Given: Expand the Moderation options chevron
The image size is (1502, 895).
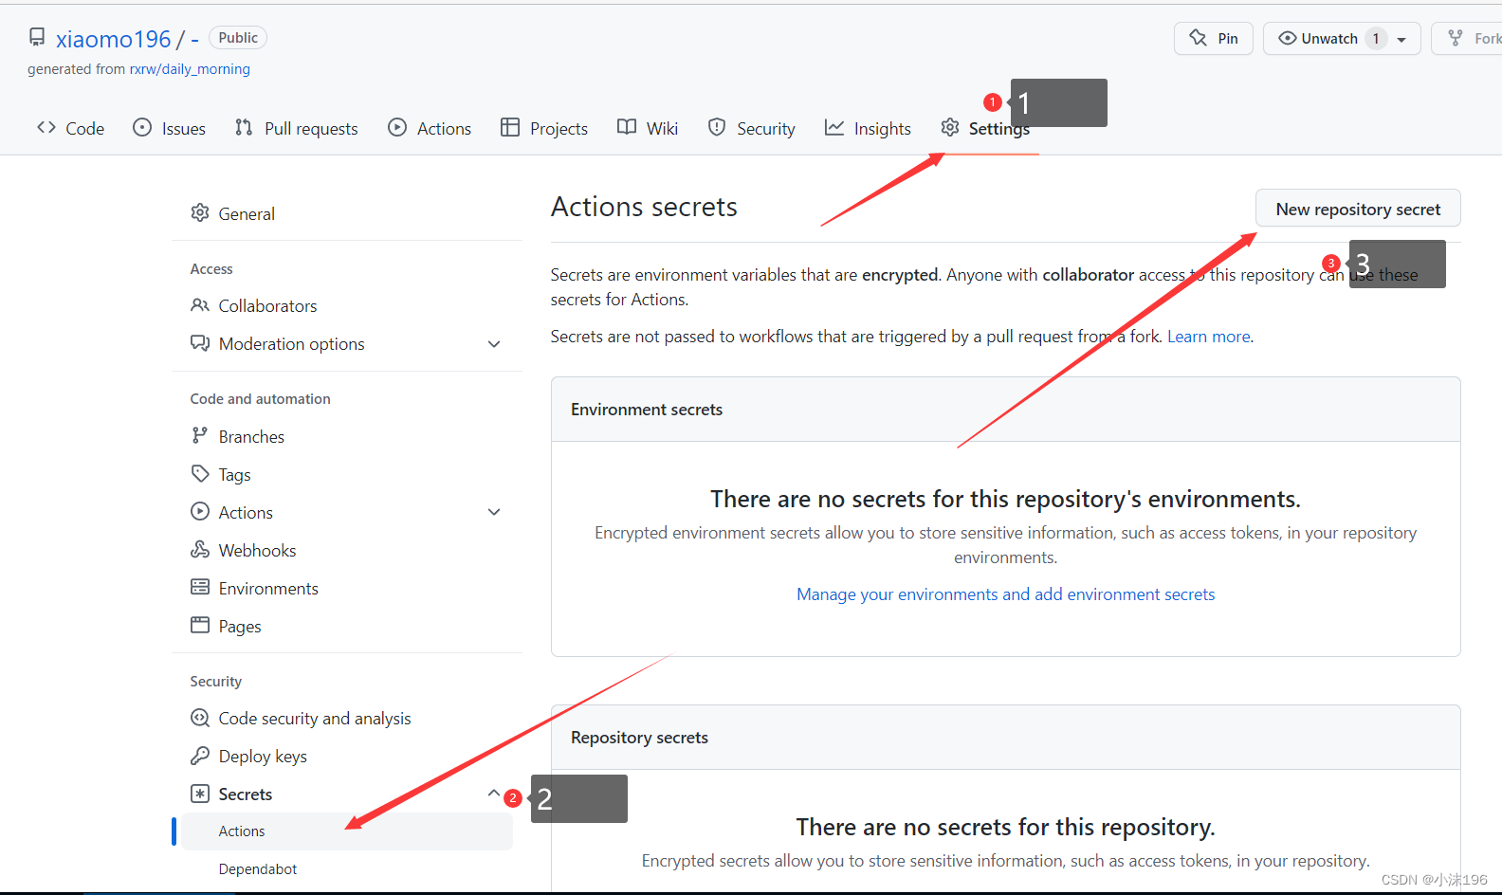Looking at the screenshot, I should (x=494, y=344).
